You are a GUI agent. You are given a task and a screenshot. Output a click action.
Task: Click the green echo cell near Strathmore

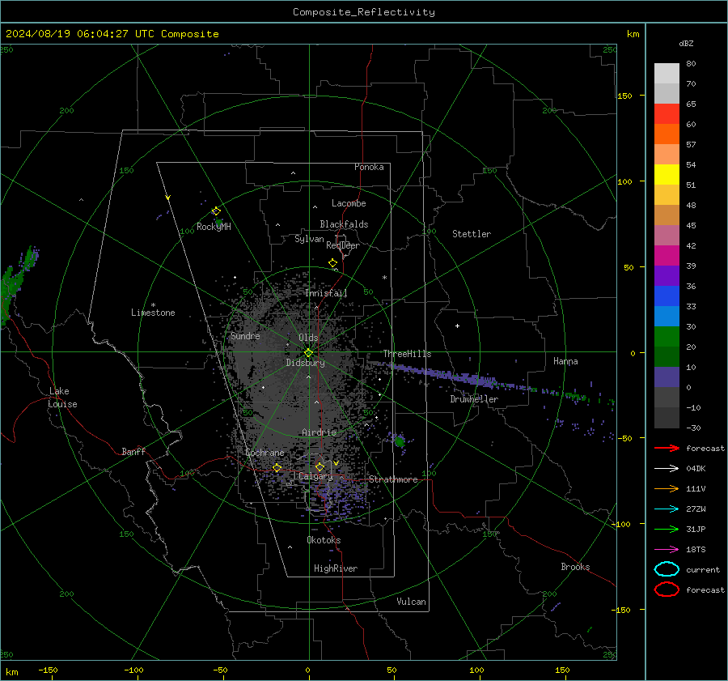coord(400,441)
